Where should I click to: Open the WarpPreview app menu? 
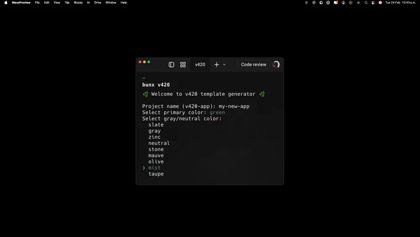[21, 2]
